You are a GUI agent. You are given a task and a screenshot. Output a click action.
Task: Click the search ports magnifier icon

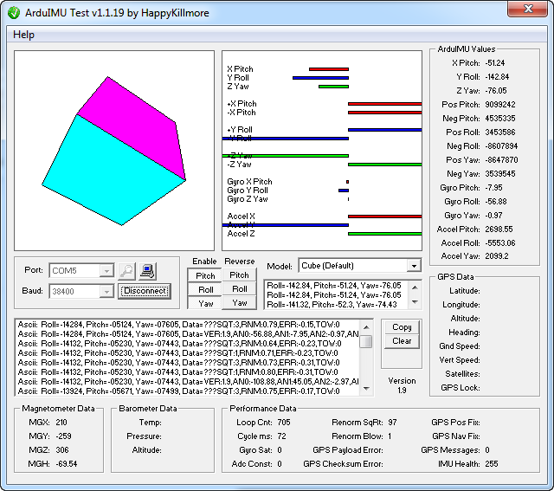pyautogui.click(x=126, y=270)
